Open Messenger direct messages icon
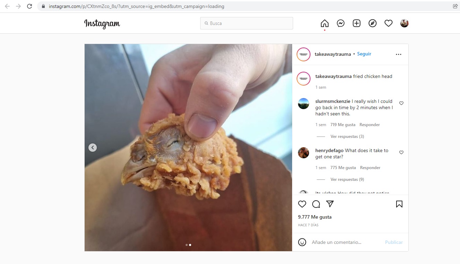Screen dimensions: 460x264 (x=341, y=23)
